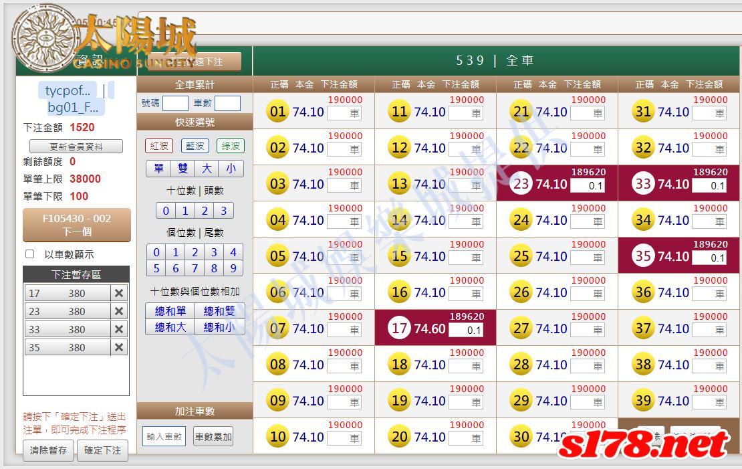The height and width of the screenshot is (469, 742).
Task: Select number ball 39
Action: tap(643, 400)
